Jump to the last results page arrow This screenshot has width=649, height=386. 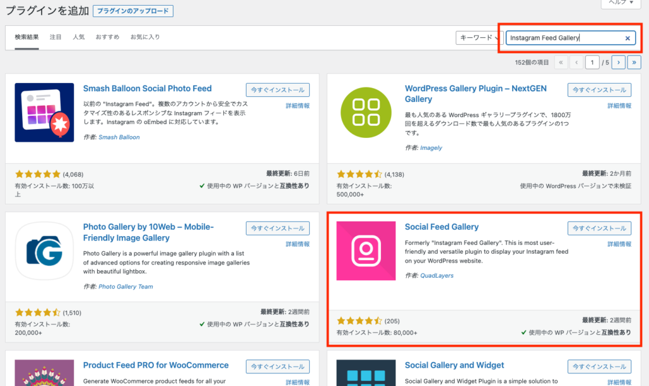[634, 62]
